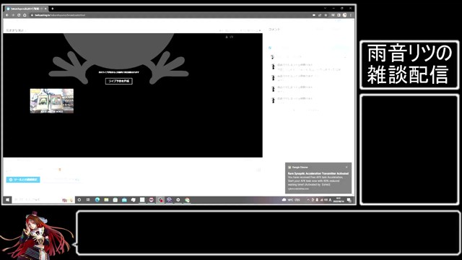Select the TwitCasting browser tab
Image resolution: width=462 pixels, height=260 pixels.
27,9
